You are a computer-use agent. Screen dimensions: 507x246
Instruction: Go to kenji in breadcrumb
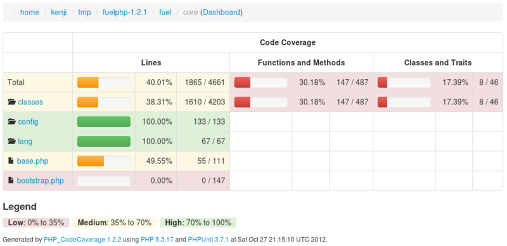59,12
